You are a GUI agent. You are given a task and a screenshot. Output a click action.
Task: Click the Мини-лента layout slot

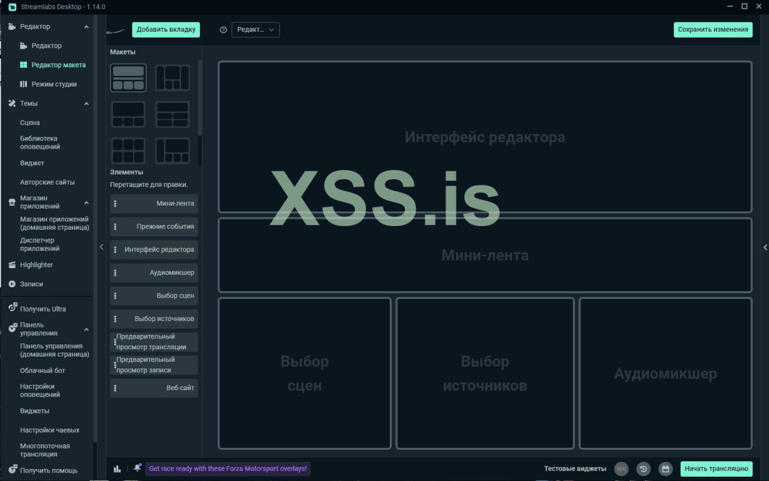tap(485, 256)
